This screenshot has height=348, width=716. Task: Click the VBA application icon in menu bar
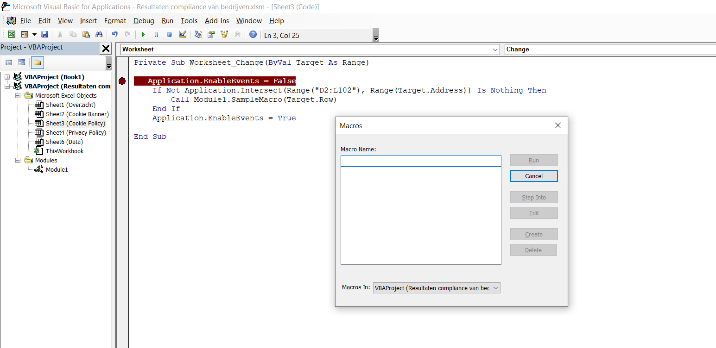click(x=12, y=21)
